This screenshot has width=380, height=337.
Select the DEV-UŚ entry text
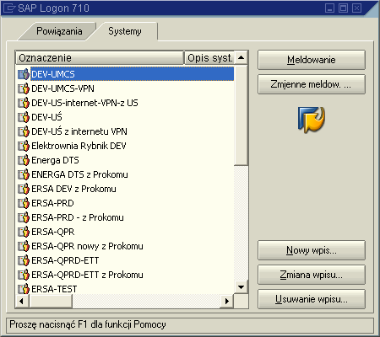(x=46, y=117)
